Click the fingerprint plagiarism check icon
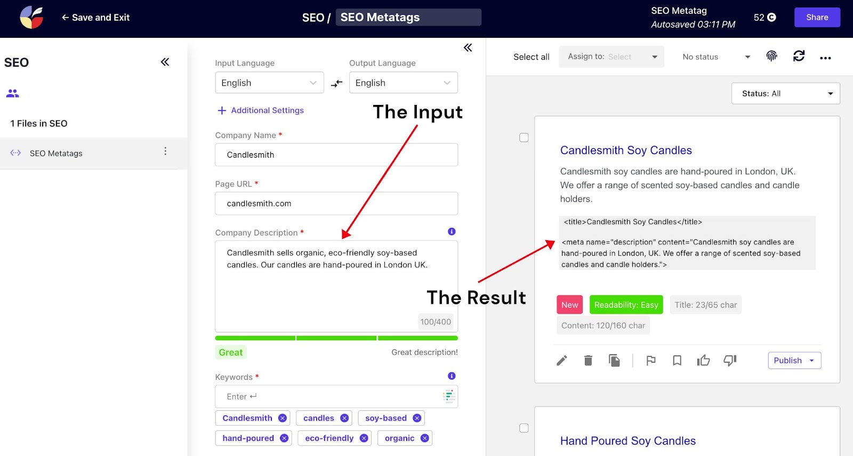Screen dimensions: 853x456 tap(771, 56)
